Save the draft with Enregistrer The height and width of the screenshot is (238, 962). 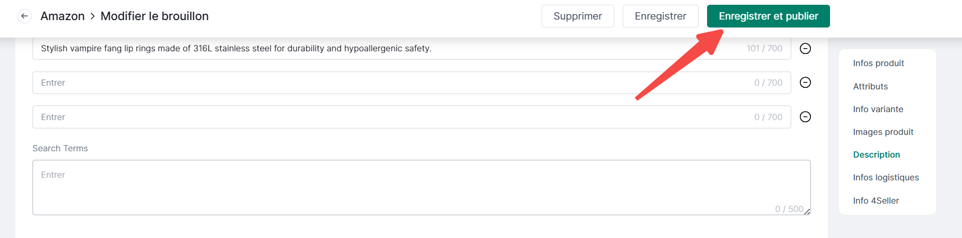click(x=660, y=16)
